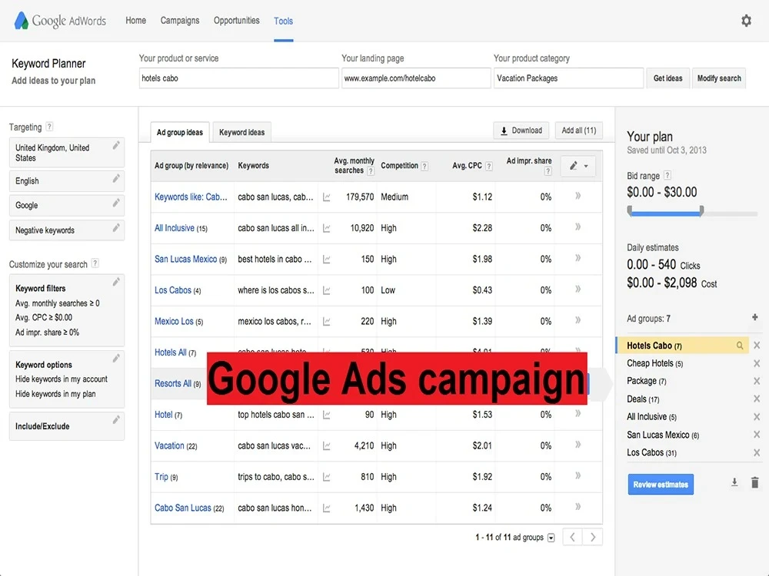This screenshot has height=576, width=769.
Task: Add All Inclusive group to plan arrows
Action: (578, 227)
